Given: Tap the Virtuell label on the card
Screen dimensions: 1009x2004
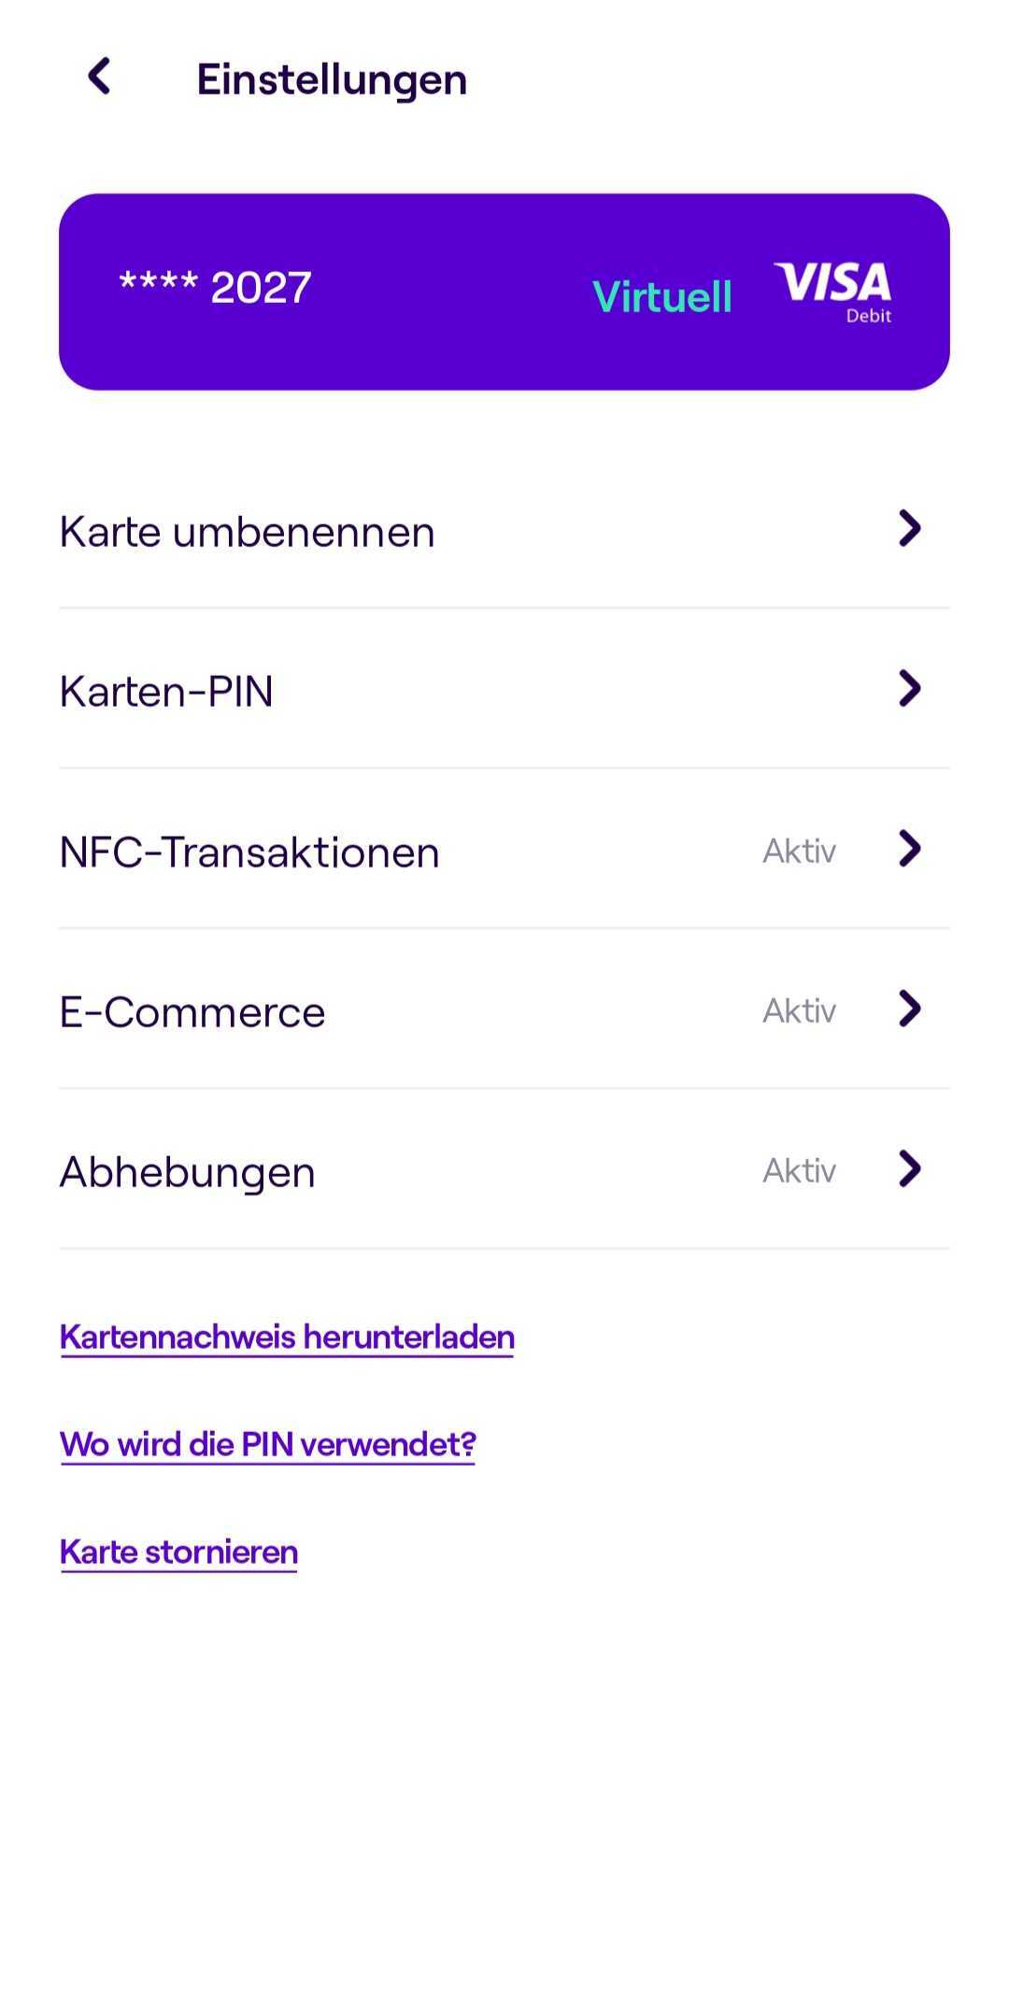Looking at the screenshot, I should click(662, 297).
